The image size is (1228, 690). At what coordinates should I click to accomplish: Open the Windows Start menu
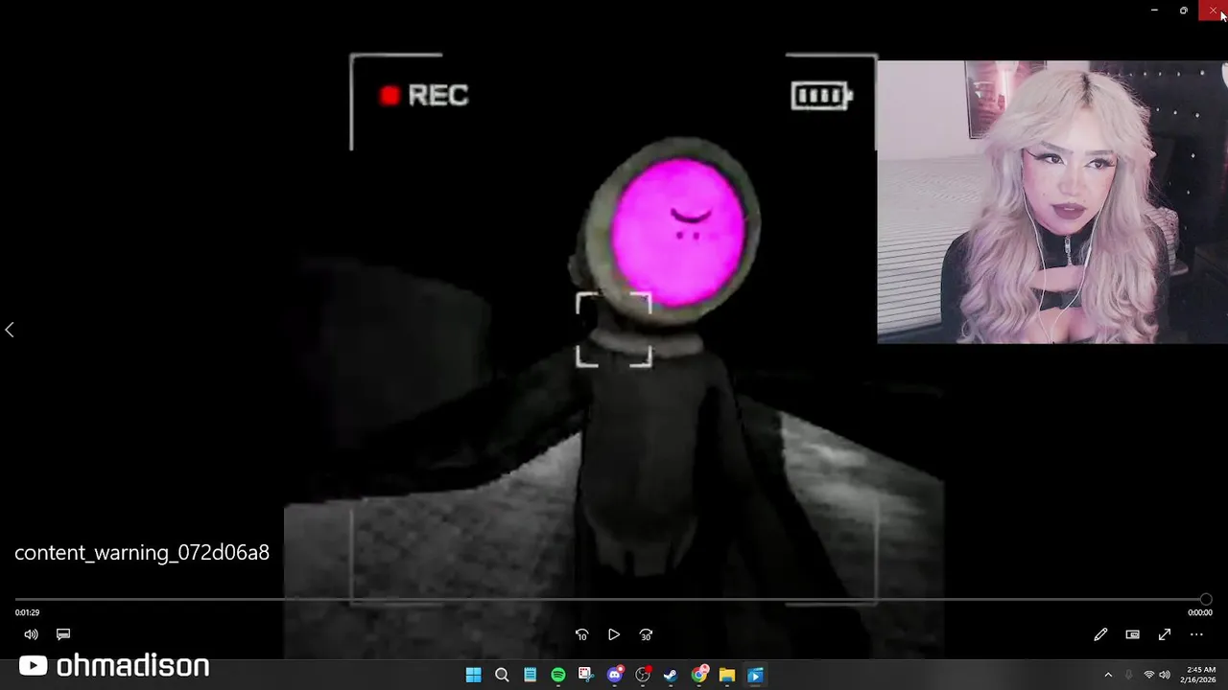pos(473,676)
